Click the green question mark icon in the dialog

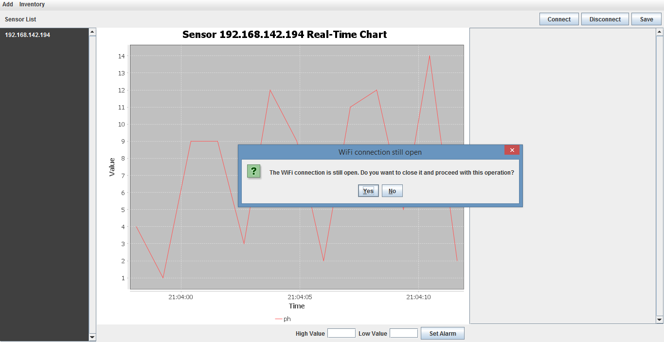253,171
